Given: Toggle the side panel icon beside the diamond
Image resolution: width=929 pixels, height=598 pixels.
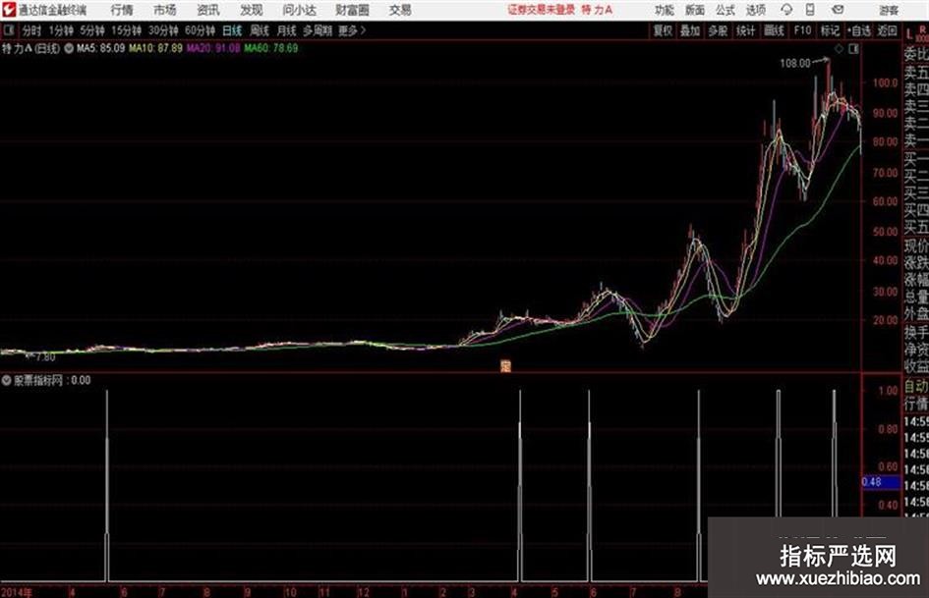Looking at the screenshot, I should pos(853,49).
